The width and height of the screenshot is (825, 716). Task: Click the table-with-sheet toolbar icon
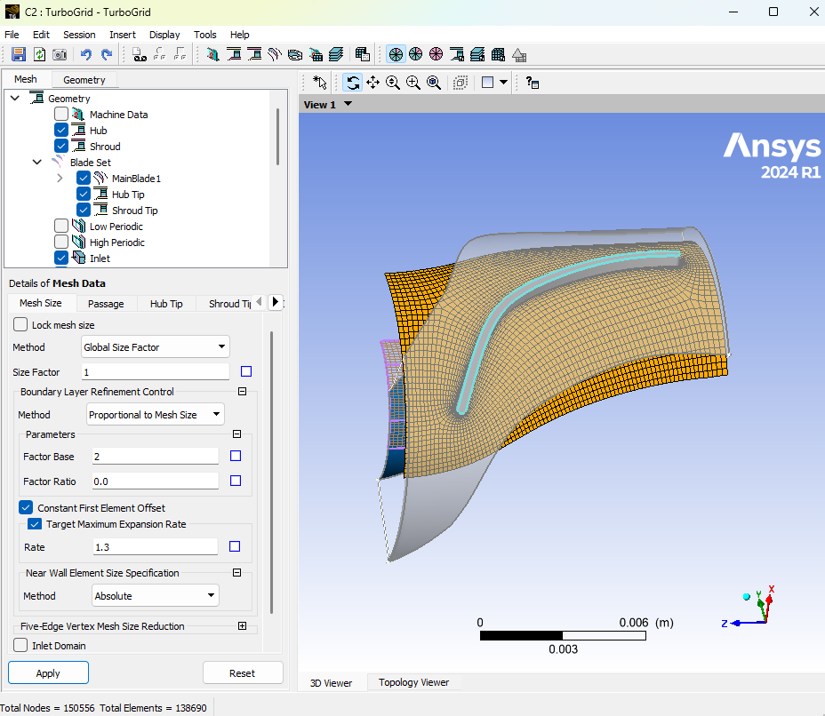[x=362, y=54]
